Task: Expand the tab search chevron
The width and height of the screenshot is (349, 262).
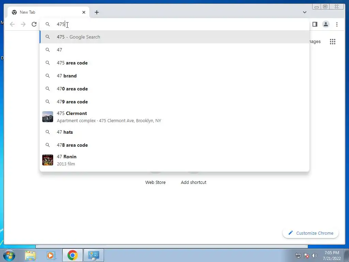Action: (305, 12)
